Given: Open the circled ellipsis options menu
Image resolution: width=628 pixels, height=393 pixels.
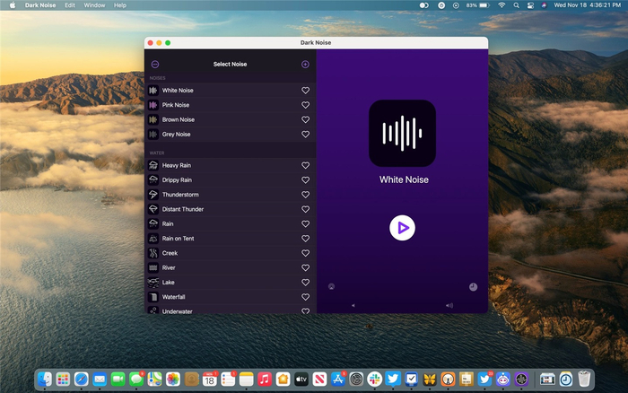Looking at the screenshot, I should [x=155, y=65].
